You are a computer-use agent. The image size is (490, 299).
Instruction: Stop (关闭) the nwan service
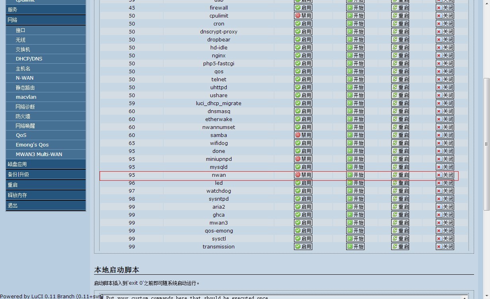pos(445,175)
